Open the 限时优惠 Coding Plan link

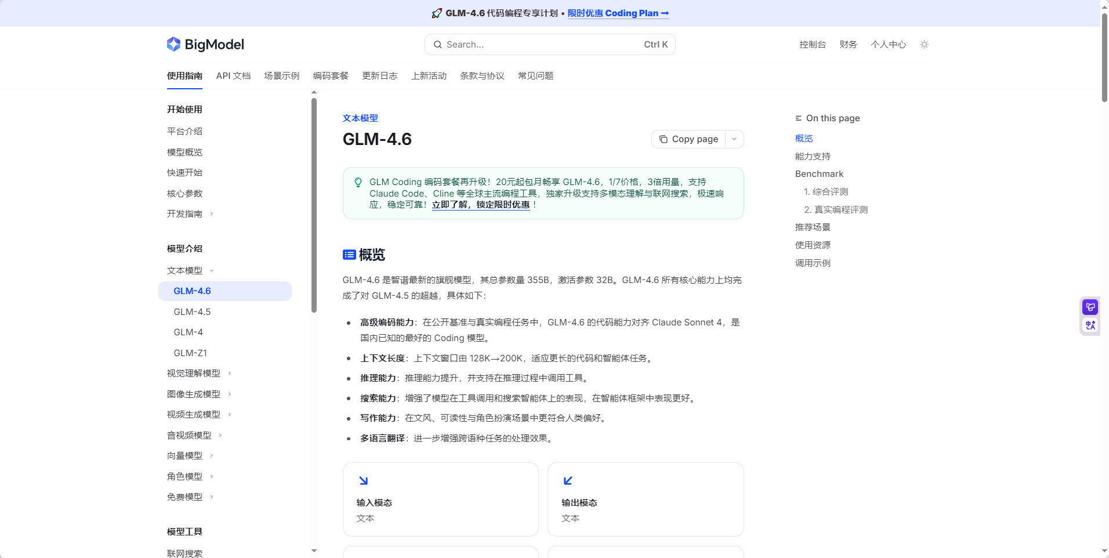(618, 13)
